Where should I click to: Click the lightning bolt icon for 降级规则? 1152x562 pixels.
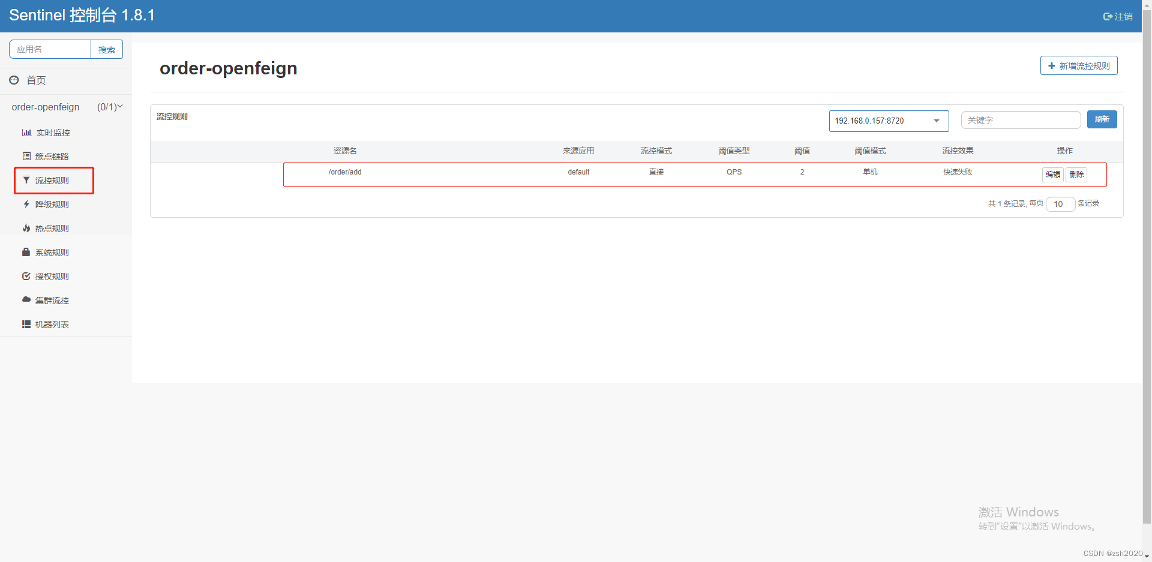click(x=26, y=204)
